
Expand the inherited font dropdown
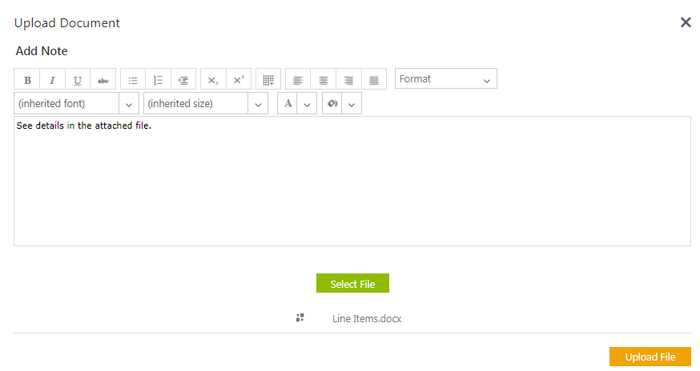click(x=128, y=104)
